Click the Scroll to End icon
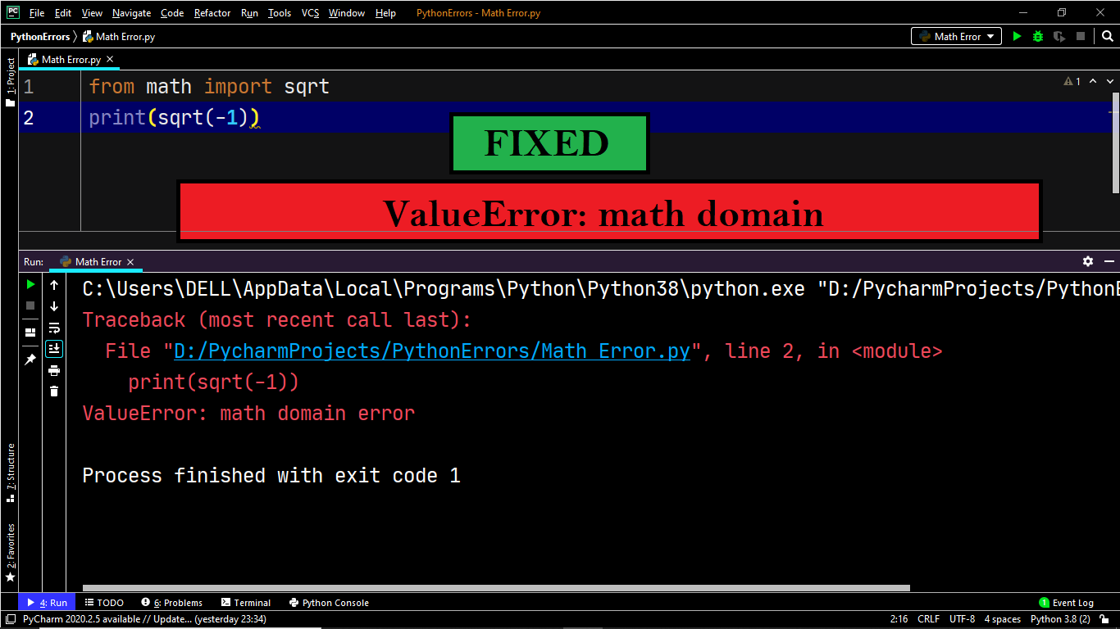This screenshot has height=629, width=1120. coord(54,348)
